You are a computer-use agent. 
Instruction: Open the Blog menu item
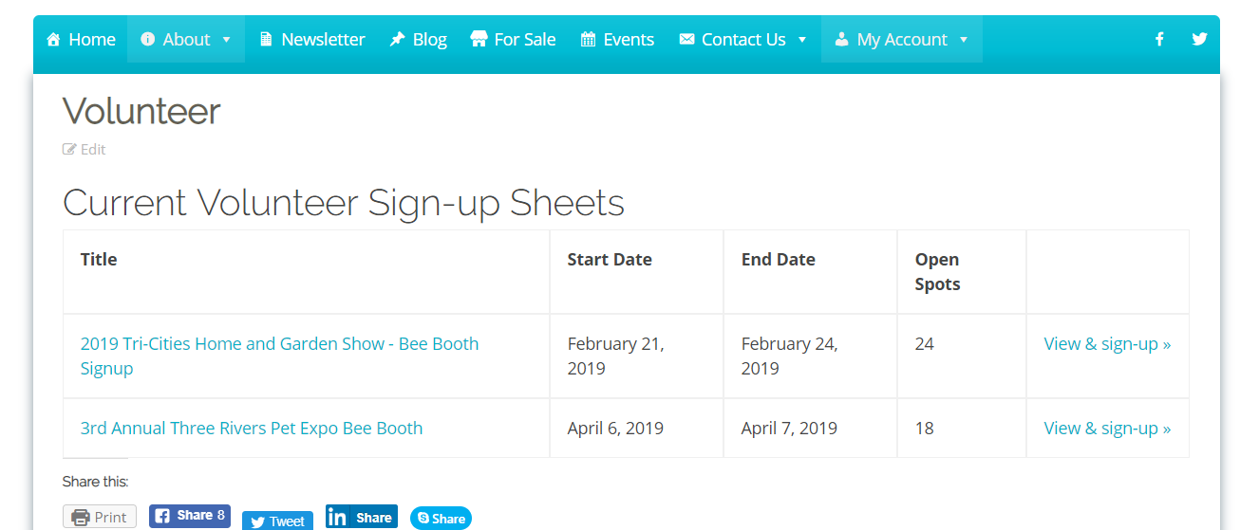(418, 39)
